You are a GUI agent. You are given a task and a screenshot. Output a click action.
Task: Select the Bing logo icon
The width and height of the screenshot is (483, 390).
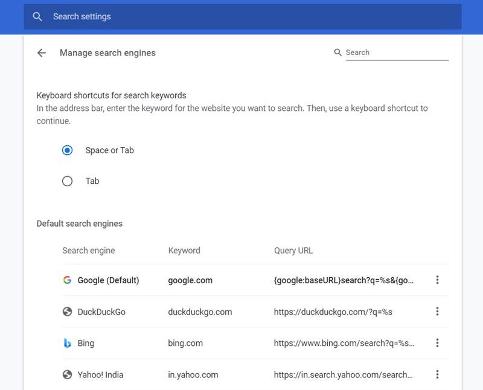coord(66,344)
